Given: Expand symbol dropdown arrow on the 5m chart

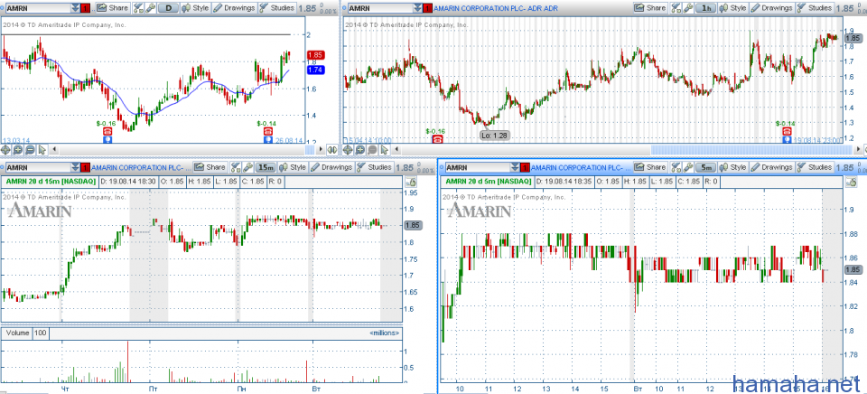Looking at the screenshot, I should click(515, 168).
